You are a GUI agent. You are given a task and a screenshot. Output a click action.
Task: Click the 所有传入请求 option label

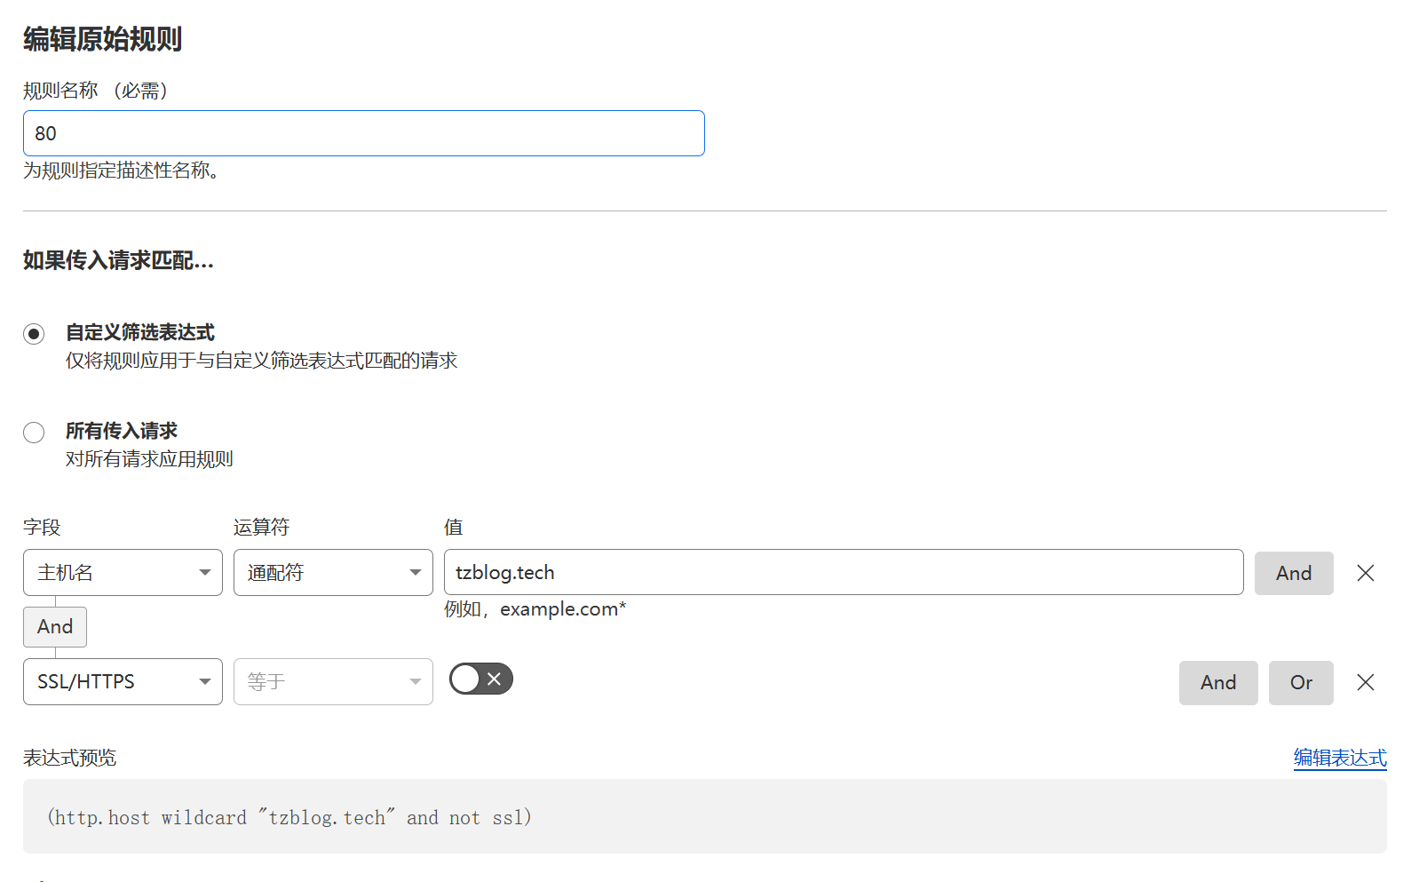(122, 432)
